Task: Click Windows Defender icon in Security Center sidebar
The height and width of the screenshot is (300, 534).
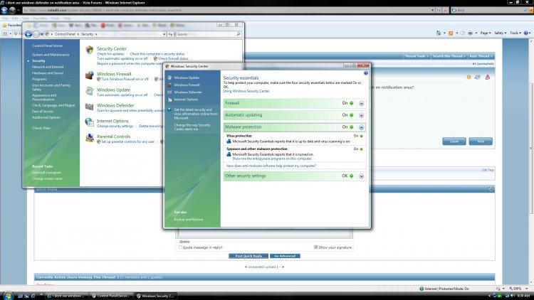Action: [169, 92]
